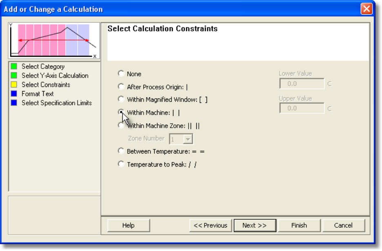Click the Select Calculation Constraints heading

tap(162, 29)
